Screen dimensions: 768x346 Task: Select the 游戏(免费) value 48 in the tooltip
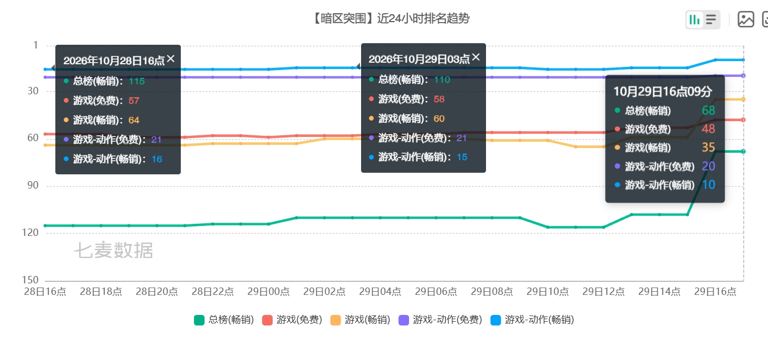coord(708,129)
